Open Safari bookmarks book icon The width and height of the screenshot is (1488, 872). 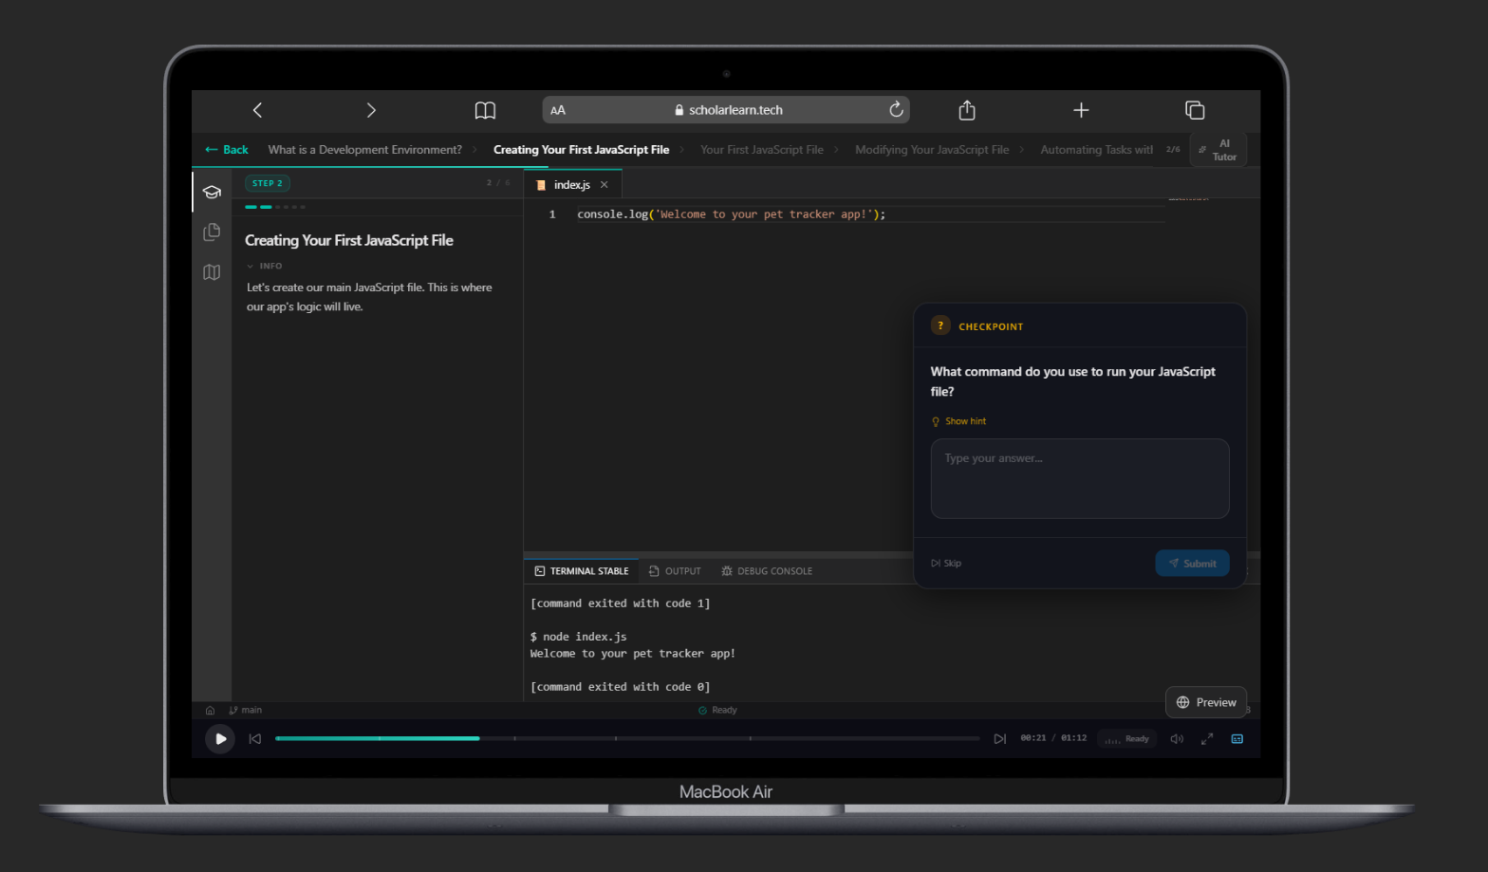coord(485,110)
